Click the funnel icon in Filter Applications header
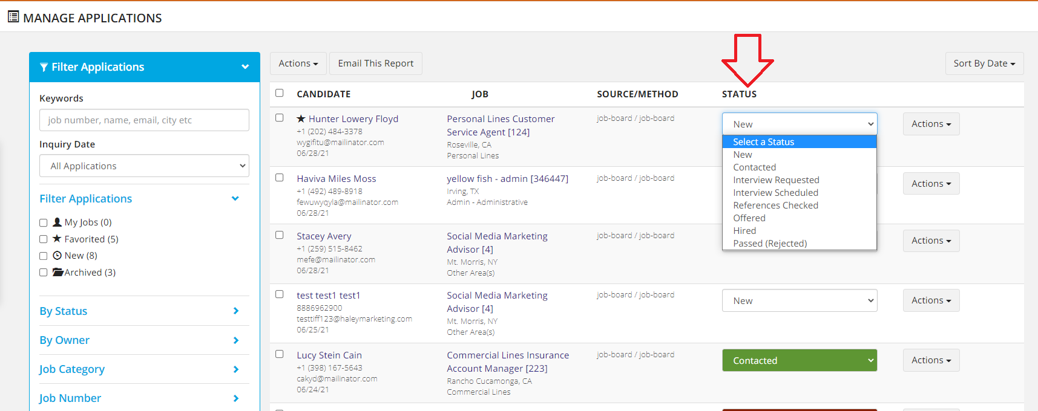Image resolution: width=1038 pixels, height=411 pixels. [x=44, y=67]
